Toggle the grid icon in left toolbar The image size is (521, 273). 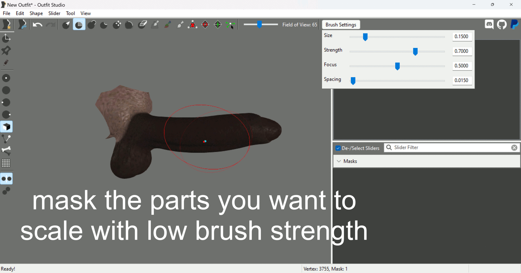pyautogui.click(x=6, y=163)
